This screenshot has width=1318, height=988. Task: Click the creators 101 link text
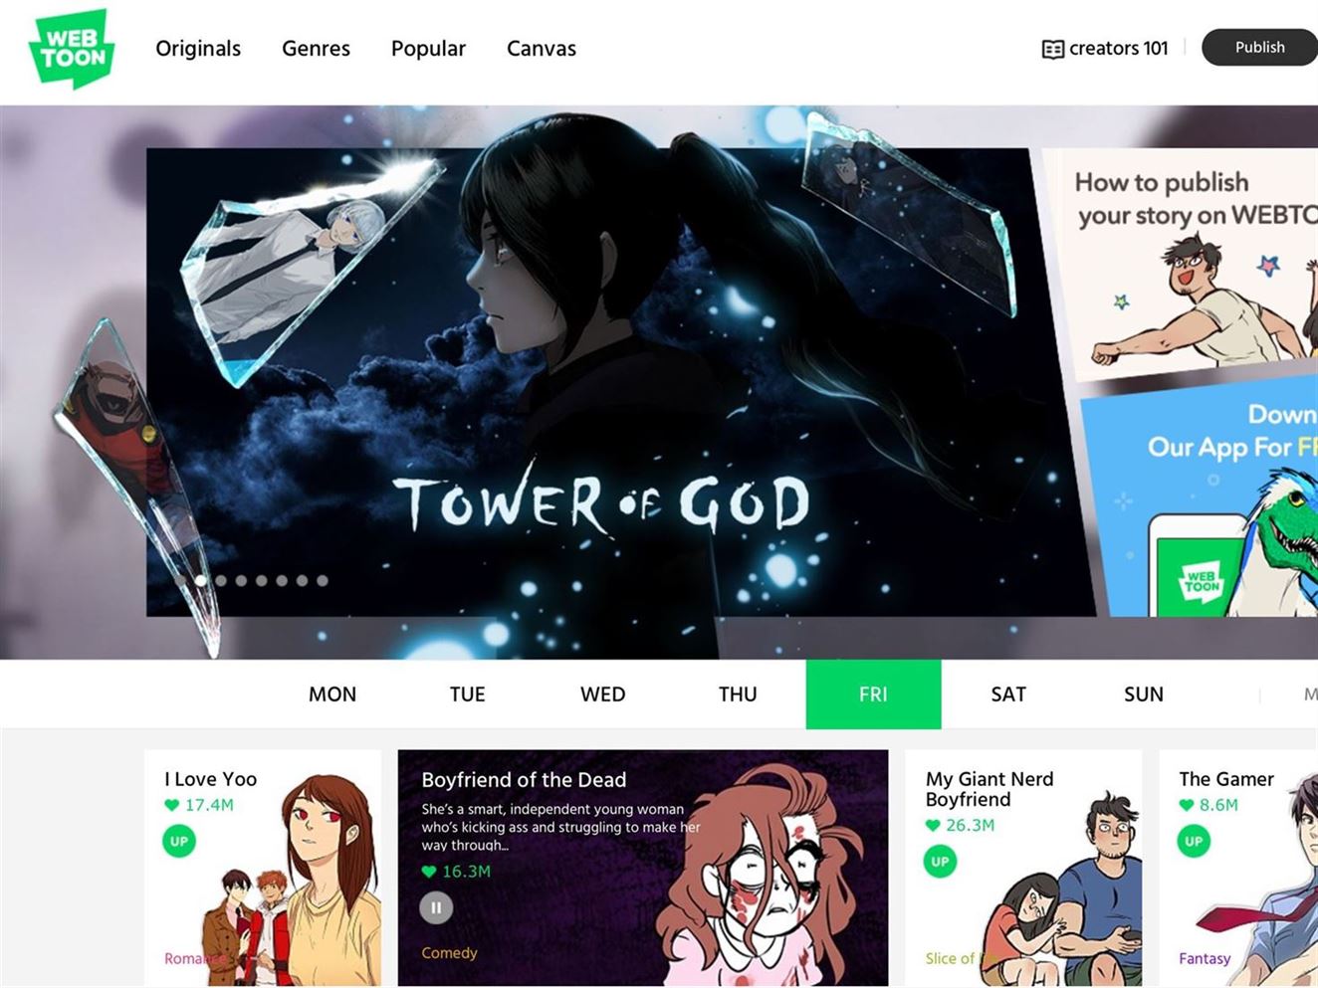tap(1118, 48)
